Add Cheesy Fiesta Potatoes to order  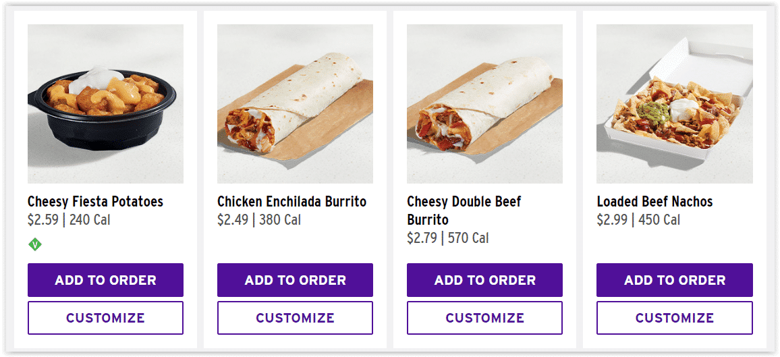click(105, 280)
